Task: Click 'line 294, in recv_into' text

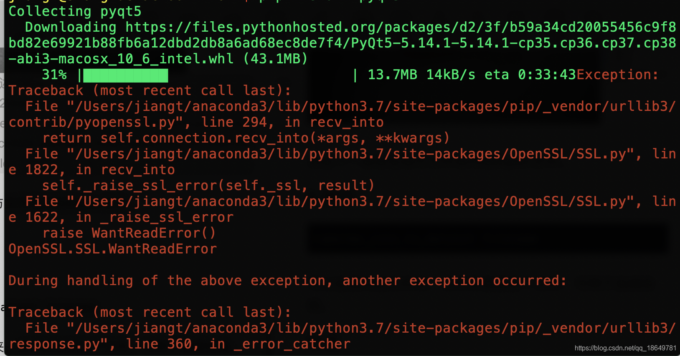Action: pos(292,122)
